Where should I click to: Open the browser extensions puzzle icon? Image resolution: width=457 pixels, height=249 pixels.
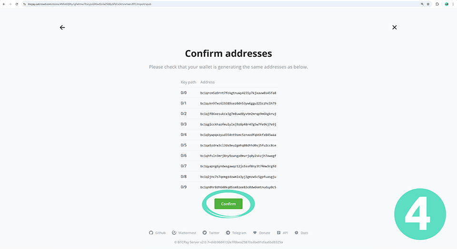coord(437,4)
